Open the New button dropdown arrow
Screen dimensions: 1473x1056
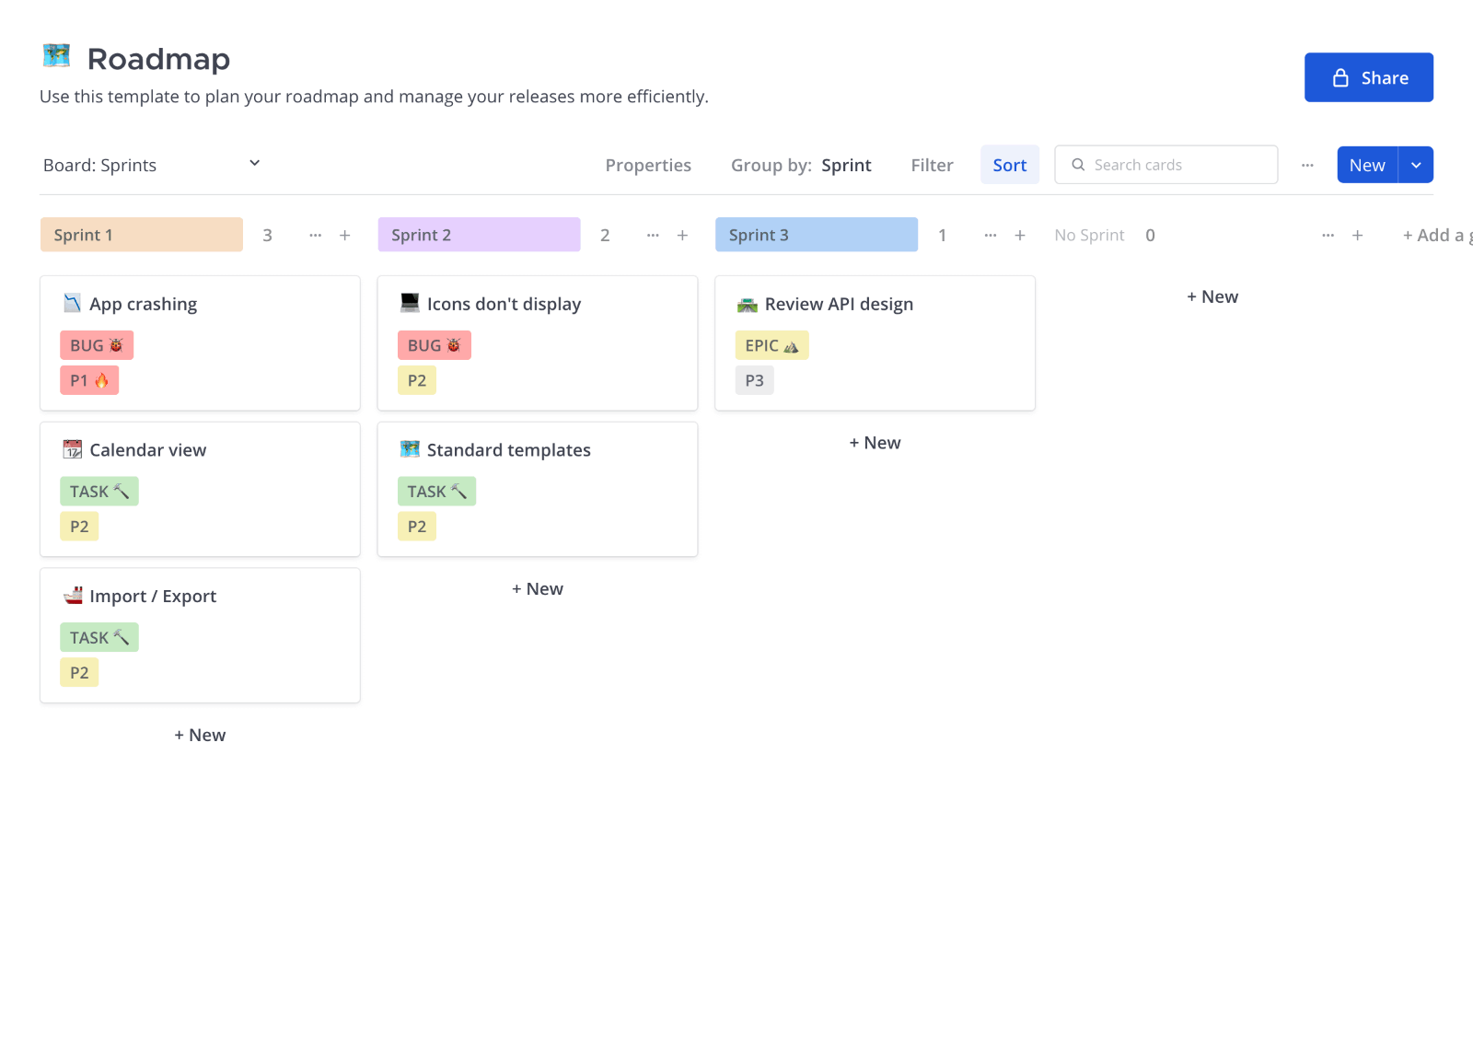pos(1416,166)
